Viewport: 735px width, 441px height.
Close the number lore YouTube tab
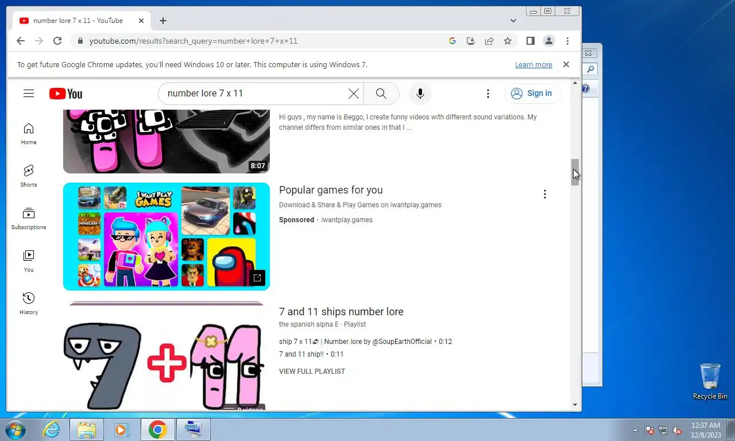[141, 21]
